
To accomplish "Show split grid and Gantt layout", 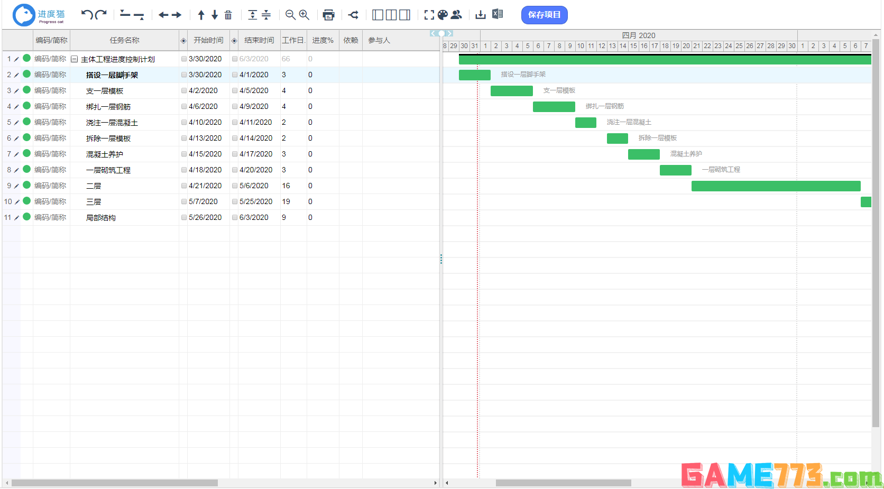I will pos(391,15).
